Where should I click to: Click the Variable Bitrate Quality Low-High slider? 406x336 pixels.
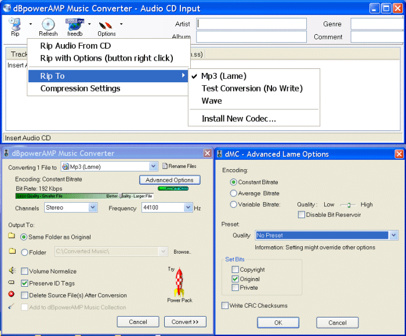pyautogui.click(x=348, y=205)
